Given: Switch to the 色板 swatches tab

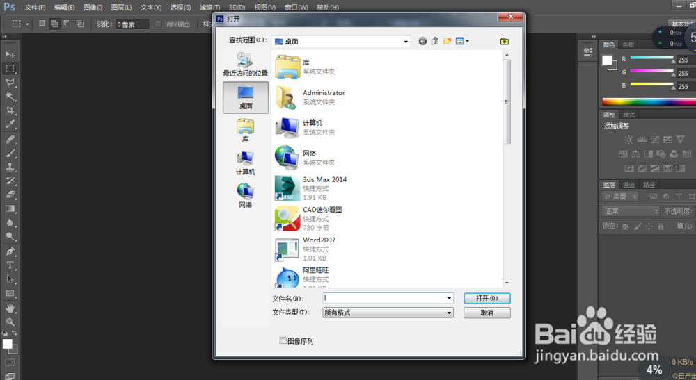Looking at the screenshot, I should point(628,44).
